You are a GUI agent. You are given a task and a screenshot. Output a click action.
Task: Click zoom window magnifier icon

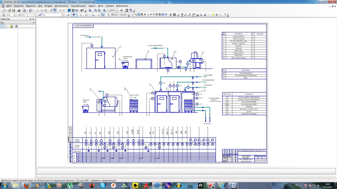[x=90, y=10]
